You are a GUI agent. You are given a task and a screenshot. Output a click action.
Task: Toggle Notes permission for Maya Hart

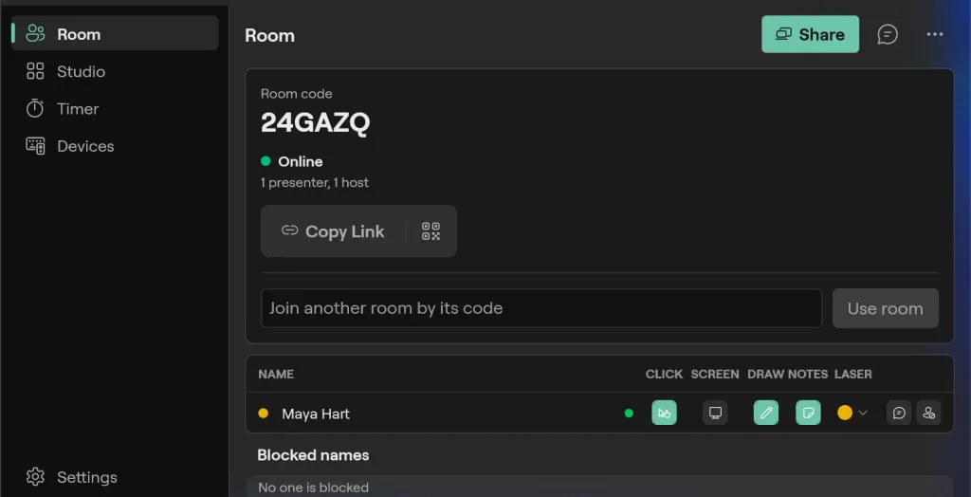pyautogui.click(x=808, y=413)
